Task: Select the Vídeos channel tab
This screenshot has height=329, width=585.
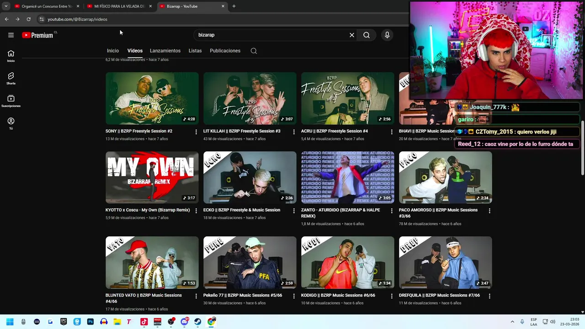Action: tap(135, 51)
